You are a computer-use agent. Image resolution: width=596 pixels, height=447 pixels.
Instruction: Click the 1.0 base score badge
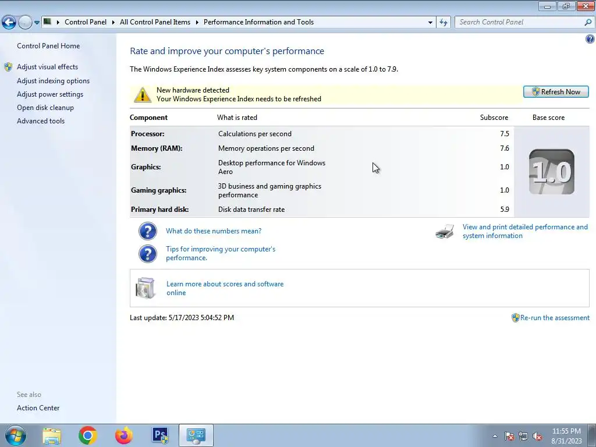click(x=552, y=172)
